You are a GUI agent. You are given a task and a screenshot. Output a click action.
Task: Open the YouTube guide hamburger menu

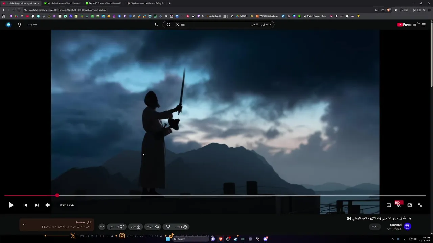[424, 25]
